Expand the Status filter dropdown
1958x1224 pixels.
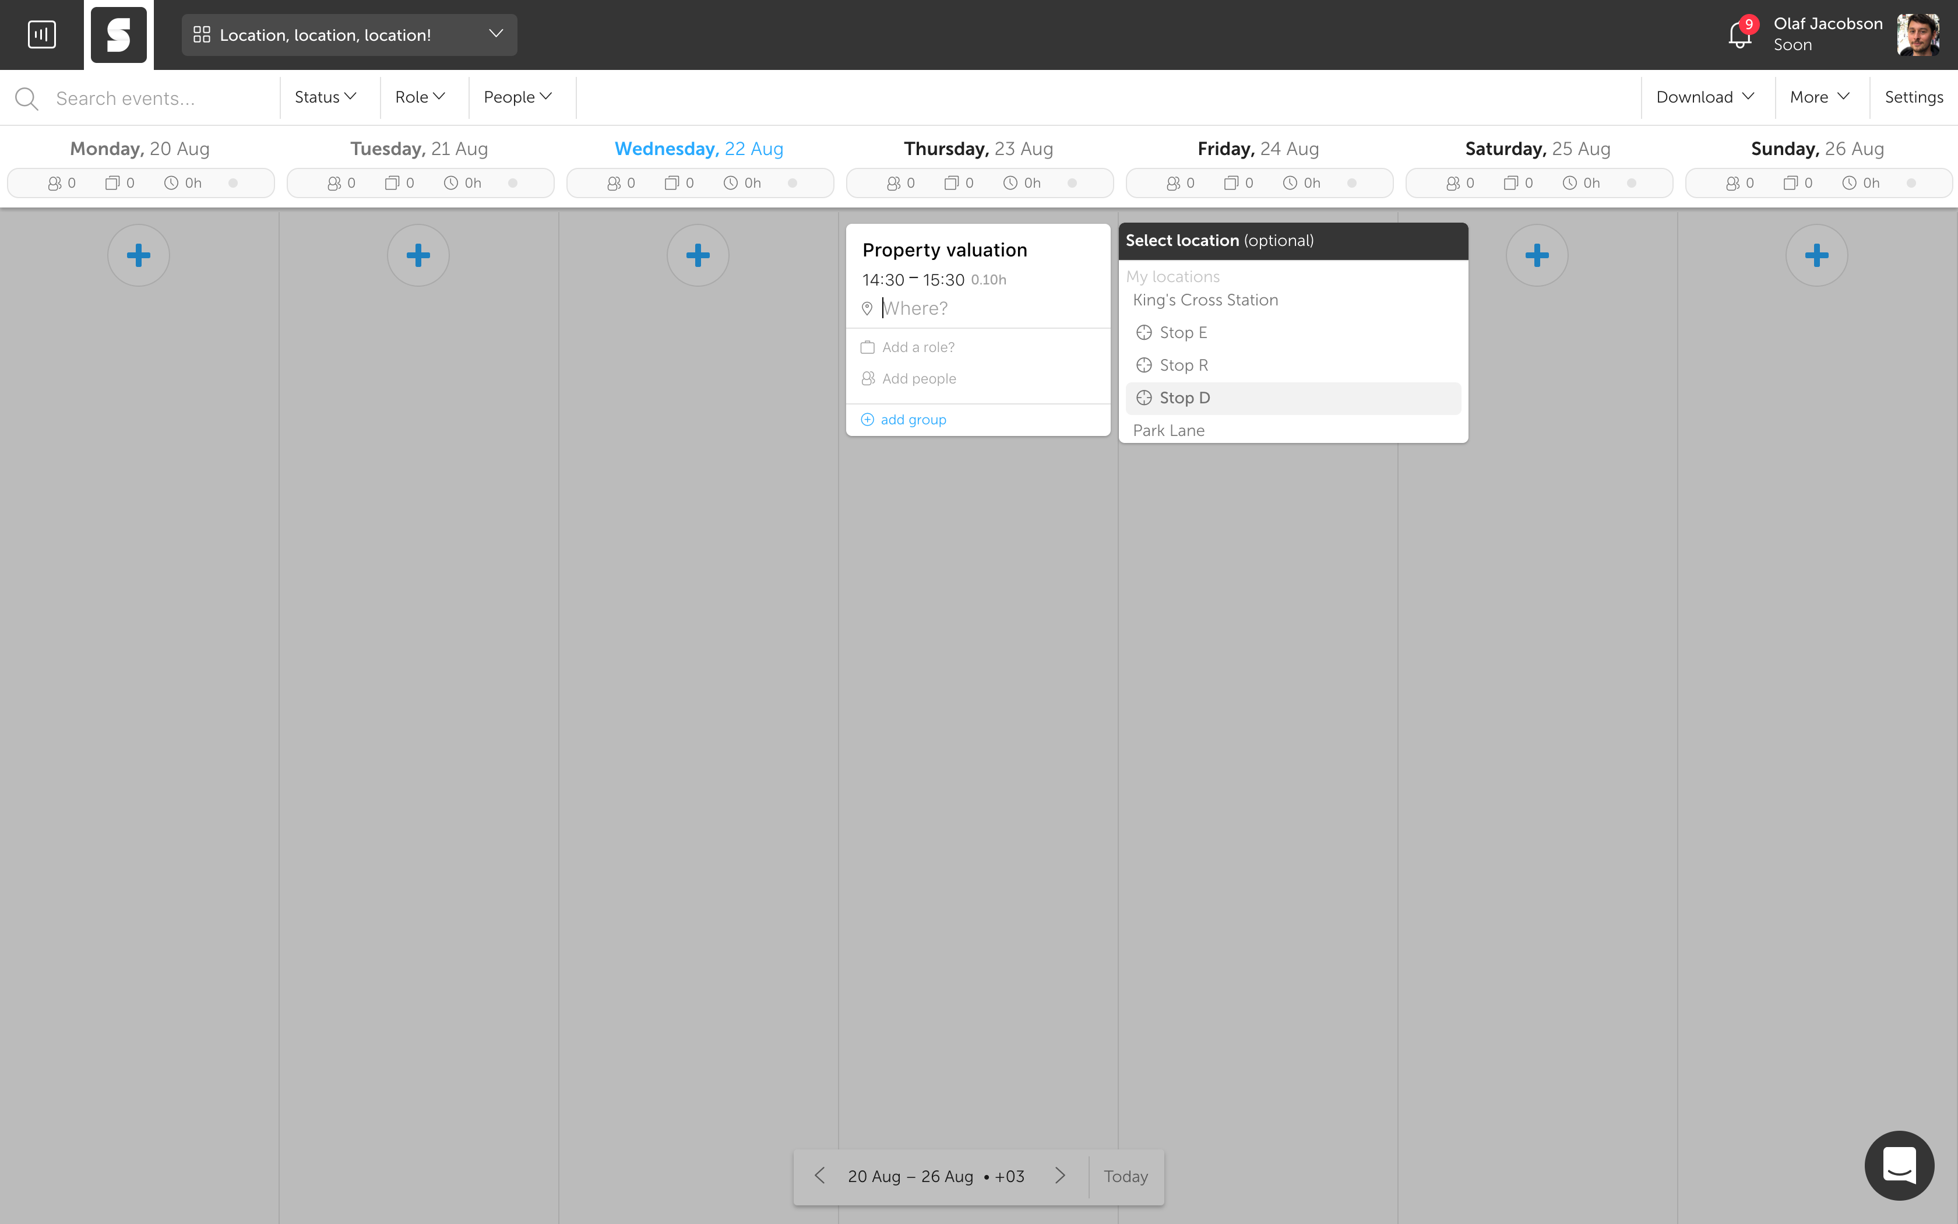tap(325, 97)
